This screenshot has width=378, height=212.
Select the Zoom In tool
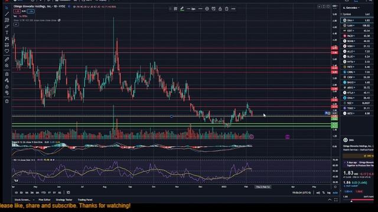(x=6, y=65)
